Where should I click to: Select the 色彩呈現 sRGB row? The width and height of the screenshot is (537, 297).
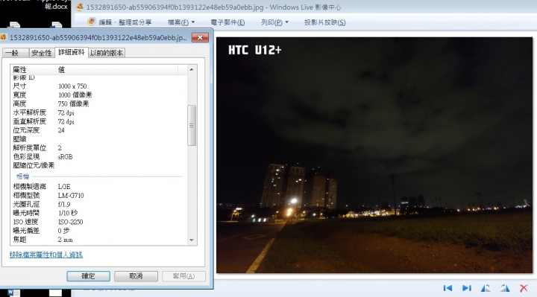[99, 157]
